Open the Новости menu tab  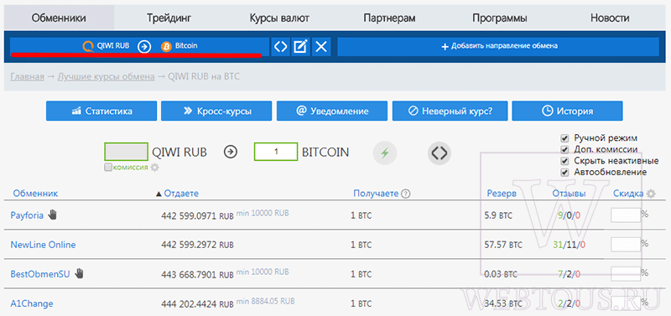(610, 18)
